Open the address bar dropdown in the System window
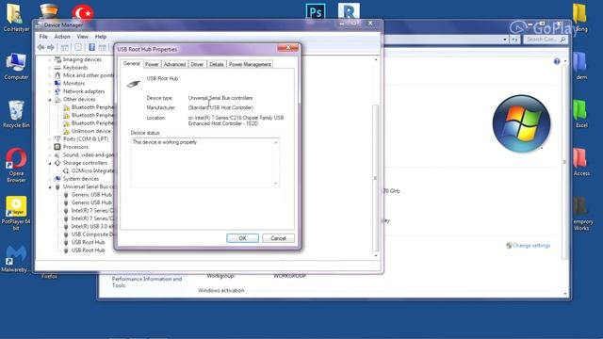This screenshot has width=603, height=339. [x=505, y=40]
